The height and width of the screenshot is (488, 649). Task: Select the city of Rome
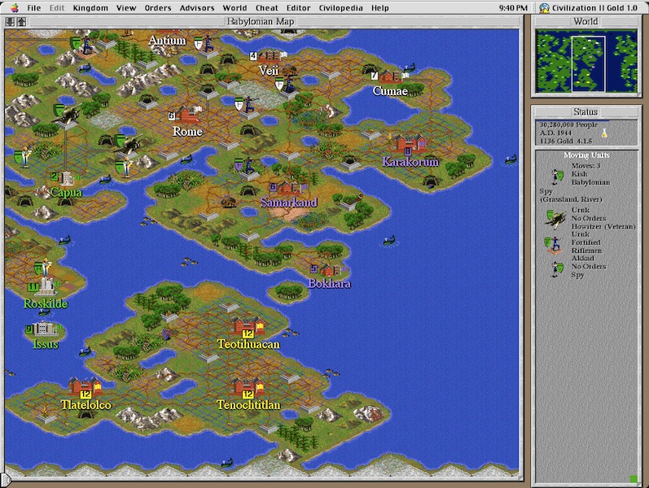click(187, 115)
